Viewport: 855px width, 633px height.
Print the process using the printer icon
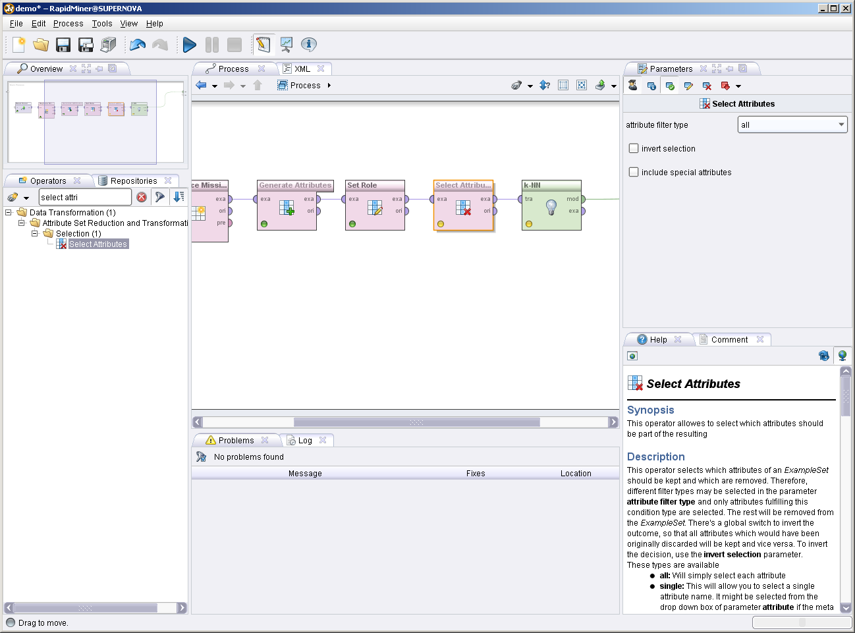[x=108, y=45]
